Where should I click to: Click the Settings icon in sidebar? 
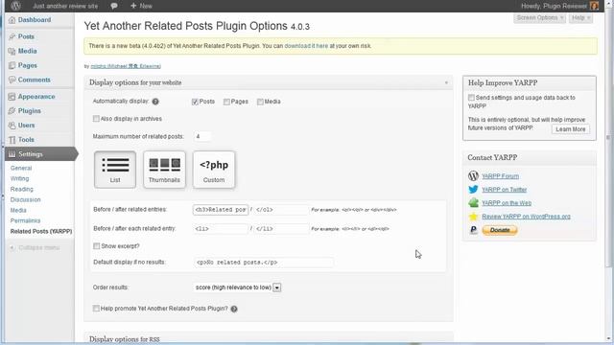click(x=12, y=154)
